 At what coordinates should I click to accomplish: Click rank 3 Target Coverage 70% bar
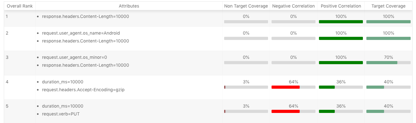[x=388, y=63]
